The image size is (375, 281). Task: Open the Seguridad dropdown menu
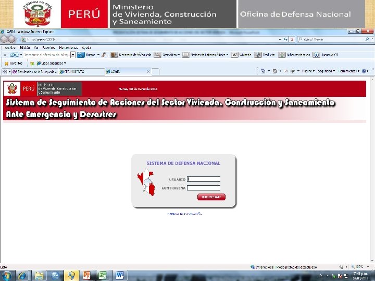pos(326,71)
